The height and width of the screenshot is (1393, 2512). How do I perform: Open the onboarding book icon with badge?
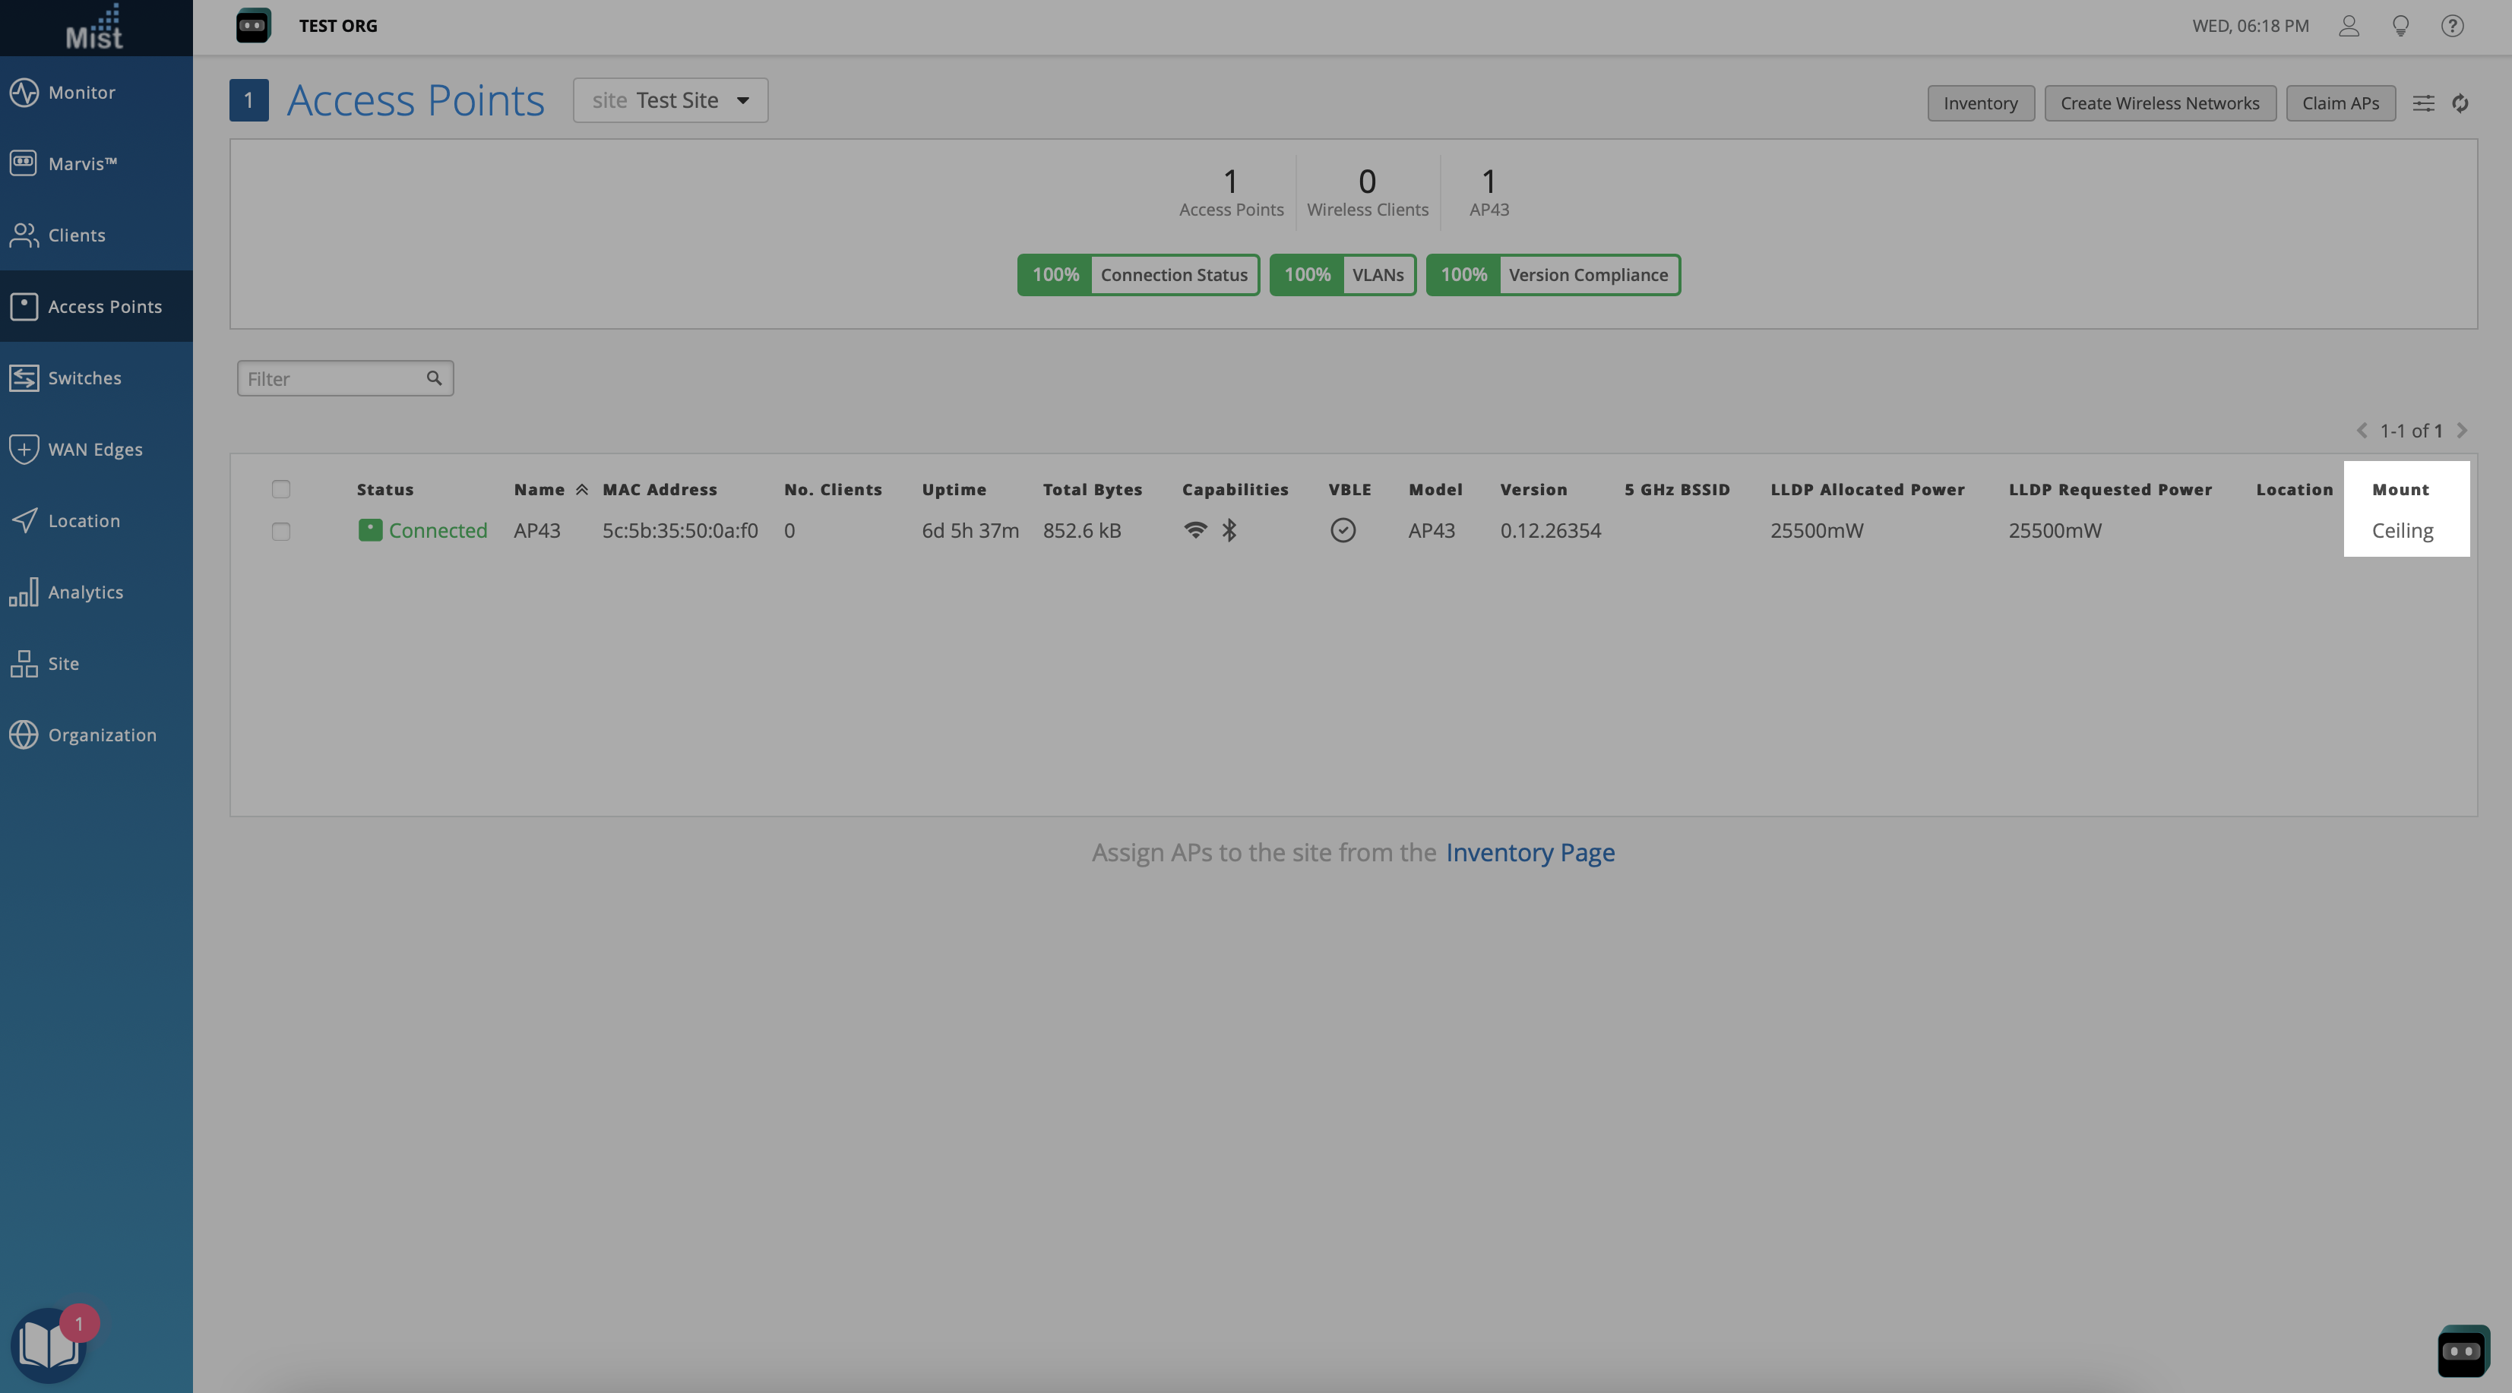click(49, 1345)
